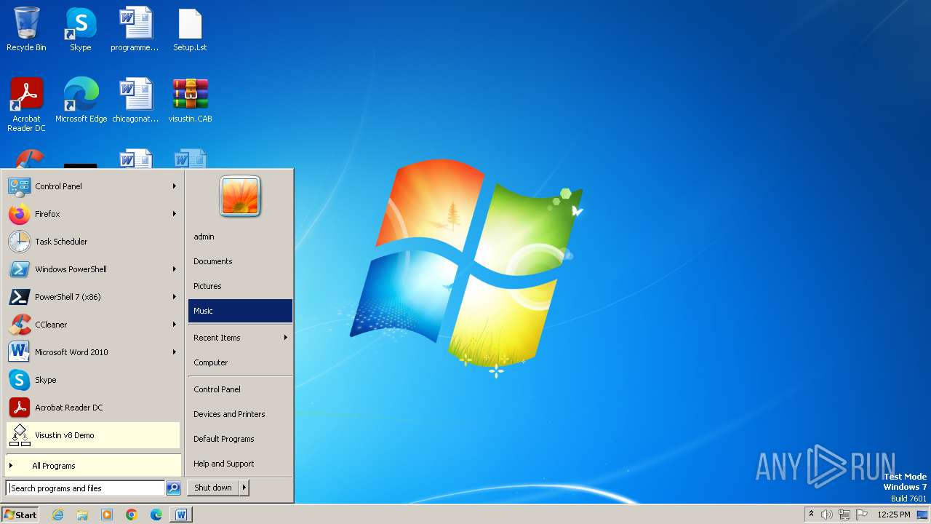This screenshot has height=524, width=931.
Task: Select the Setup.Lst file on desktop
Action: pyautogui.click(x=190, y=29)
